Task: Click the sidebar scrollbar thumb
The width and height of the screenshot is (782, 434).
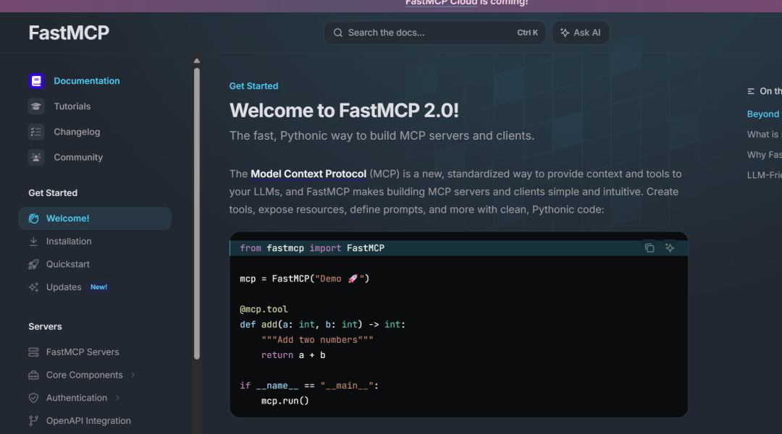Action: click(197, 213)
